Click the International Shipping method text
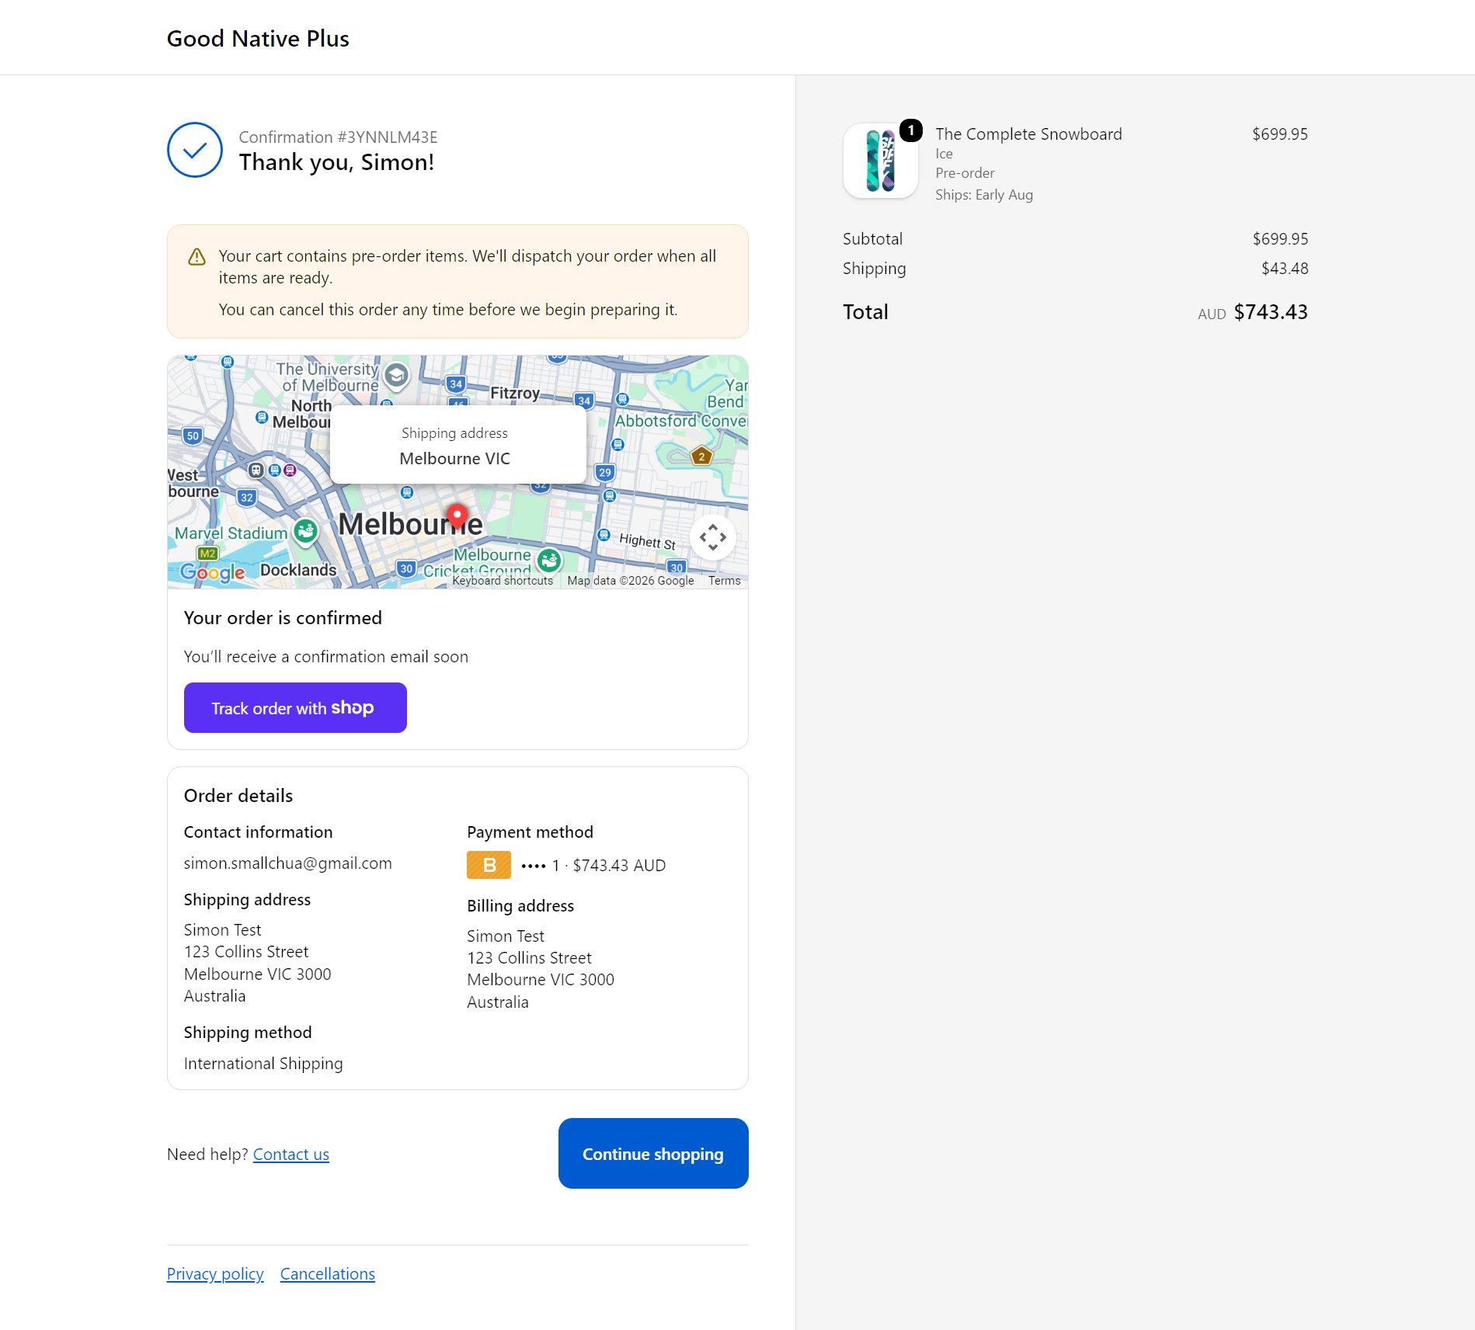Screen dimensions: 1475x1330 click(263, 1064)
